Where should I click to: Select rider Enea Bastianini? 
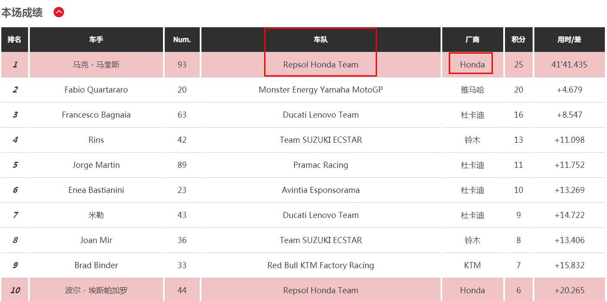pos(96,190)
